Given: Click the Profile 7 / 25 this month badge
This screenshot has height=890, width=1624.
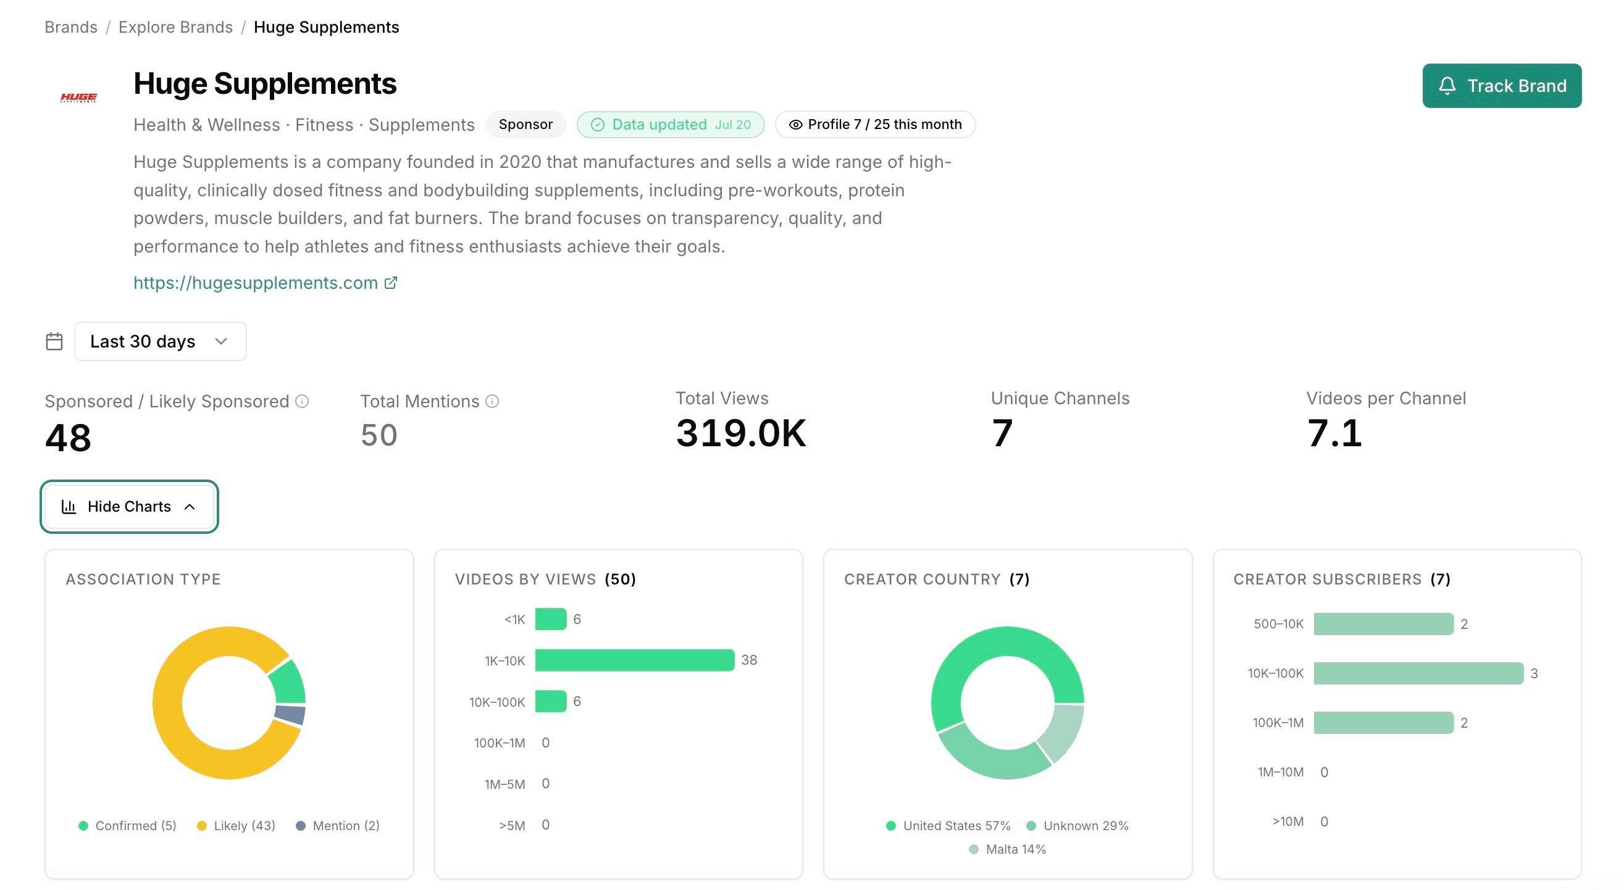Looking at the screenshot, I should [875, 124].
